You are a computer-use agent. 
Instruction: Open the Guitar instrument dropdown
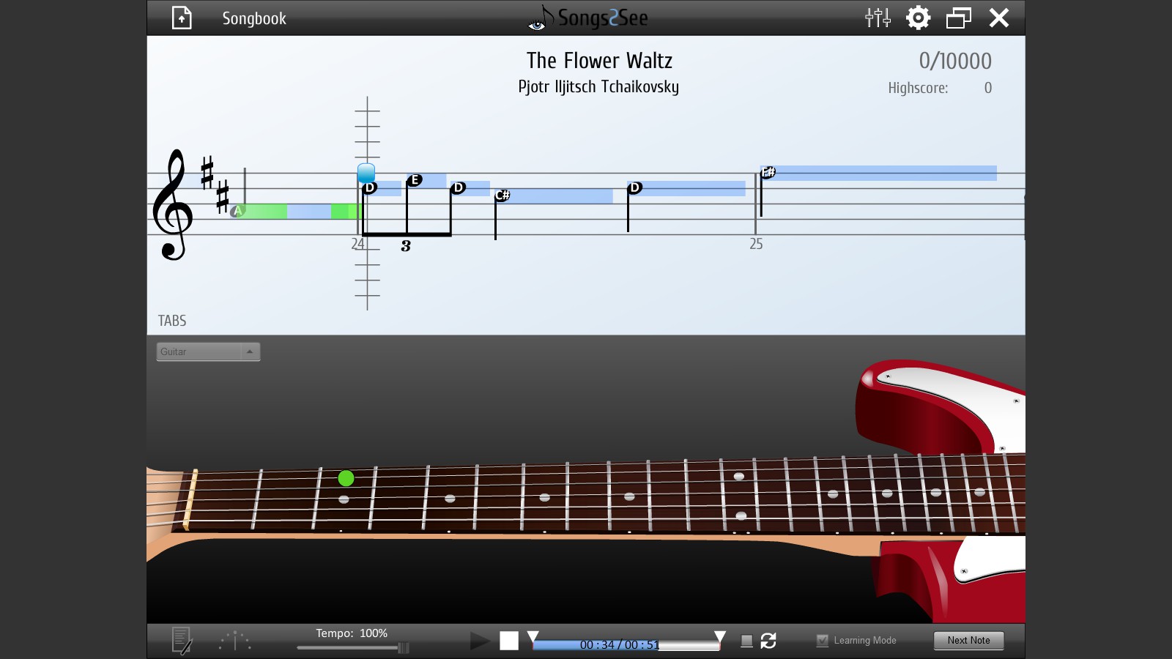[208, 351]
